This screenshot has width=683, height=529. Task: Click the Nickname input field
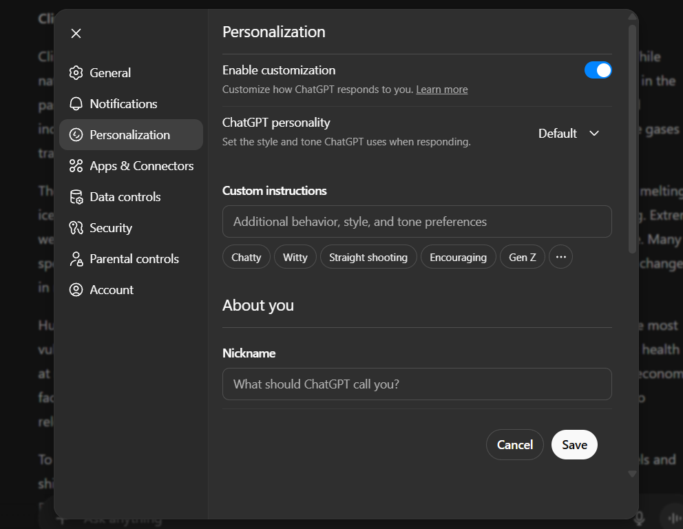[417, 384]
